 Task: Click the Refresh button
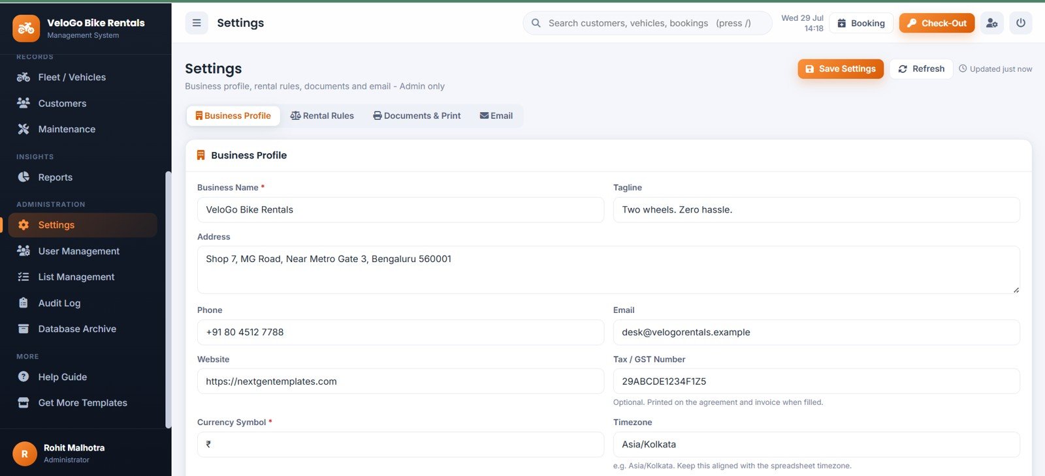(x=921, y=68)
